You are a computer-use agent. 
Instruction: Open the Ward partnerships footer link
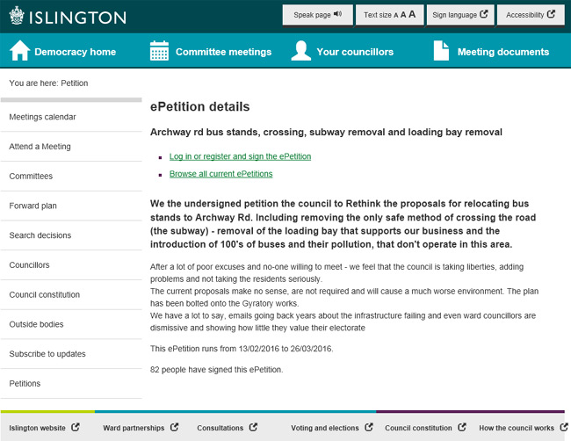point(134,428)
